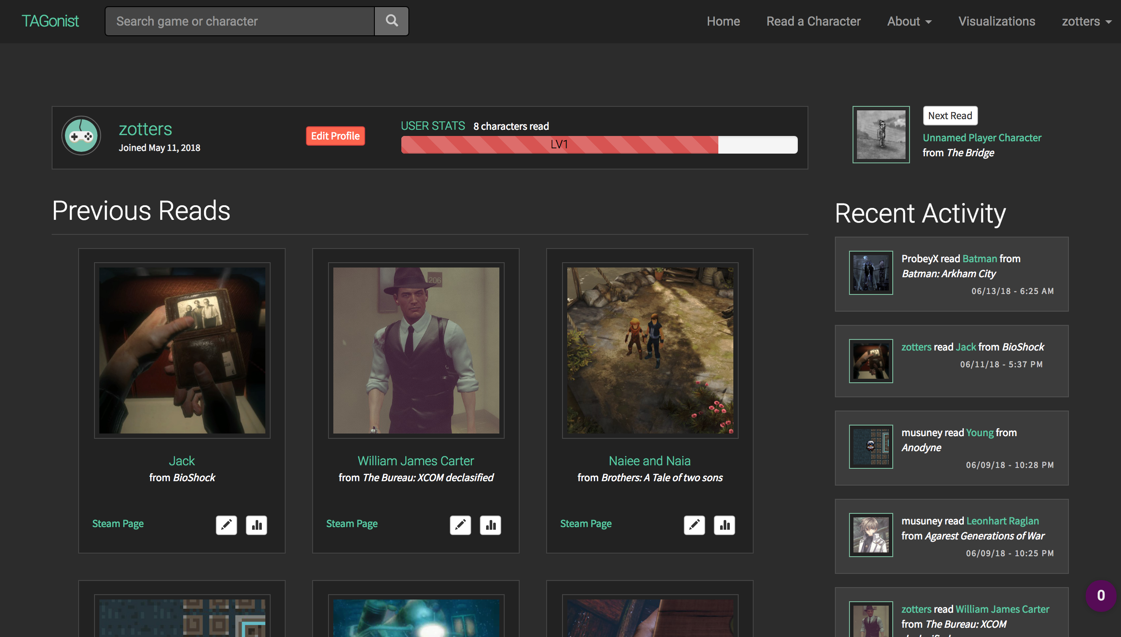Open Young link in Recent Activity
The height and width of the screenshot is (637, 1121).
tap(980, 433)
